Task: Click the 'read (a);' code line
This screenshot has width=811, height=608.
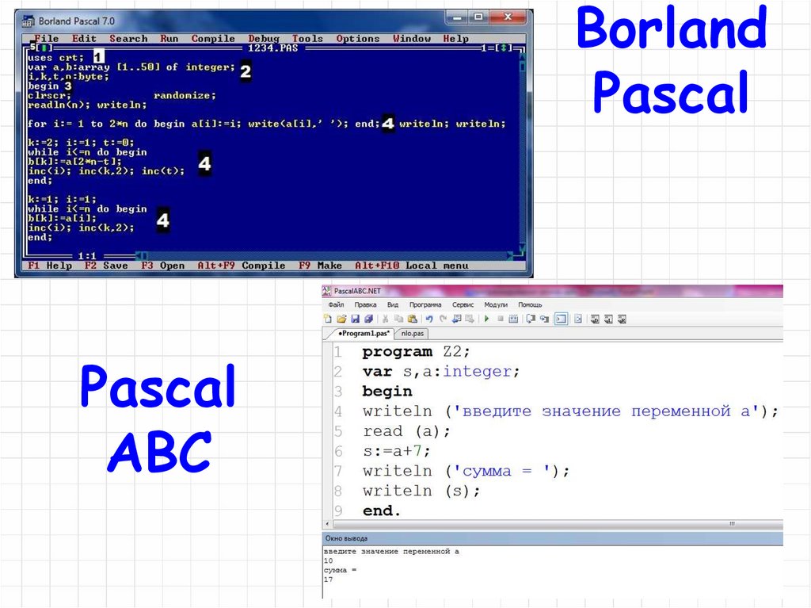Action: [406, 431]
